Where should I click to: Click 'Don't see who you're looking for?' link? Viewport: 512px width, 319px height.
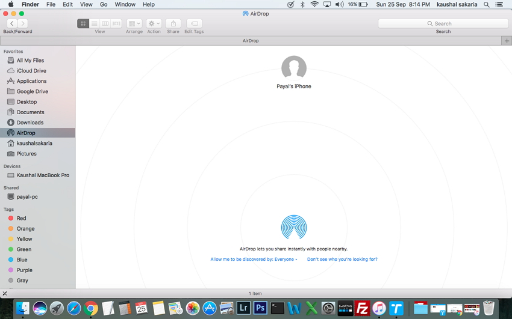tap(342, 260)
